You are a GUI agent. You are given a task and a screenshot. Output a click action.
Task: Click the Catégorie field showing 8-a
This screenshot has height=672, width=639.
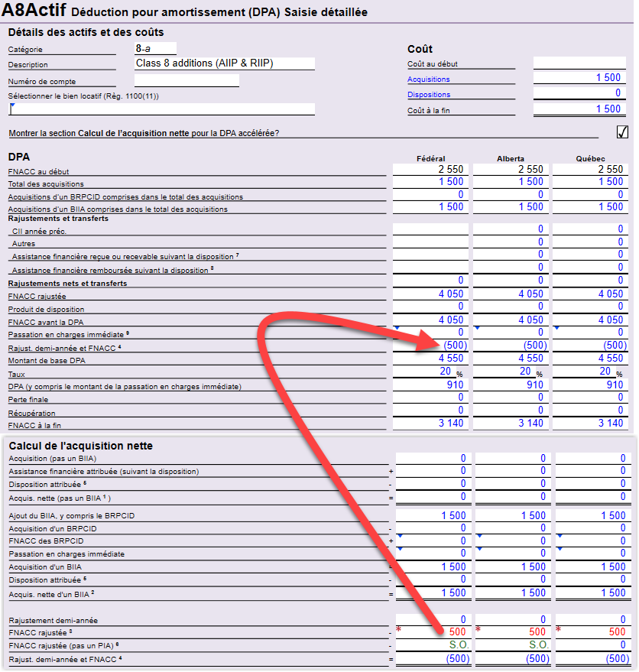155,48
